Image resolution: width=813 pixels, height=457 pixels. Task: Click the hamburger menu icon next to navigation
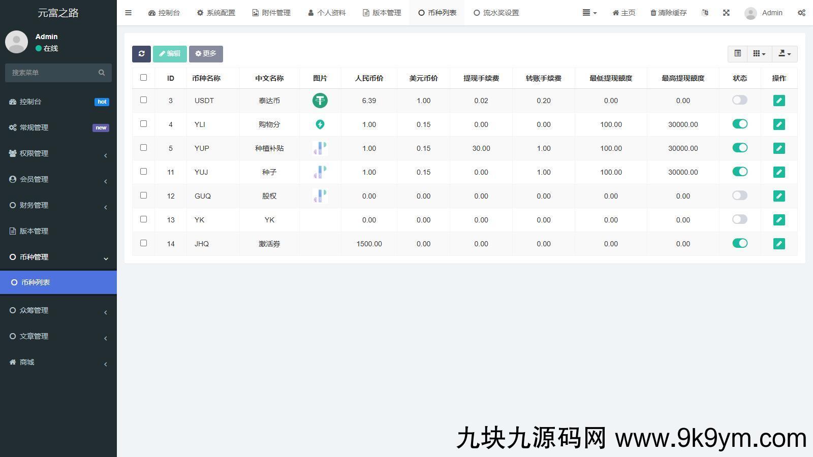click(128, 13)
